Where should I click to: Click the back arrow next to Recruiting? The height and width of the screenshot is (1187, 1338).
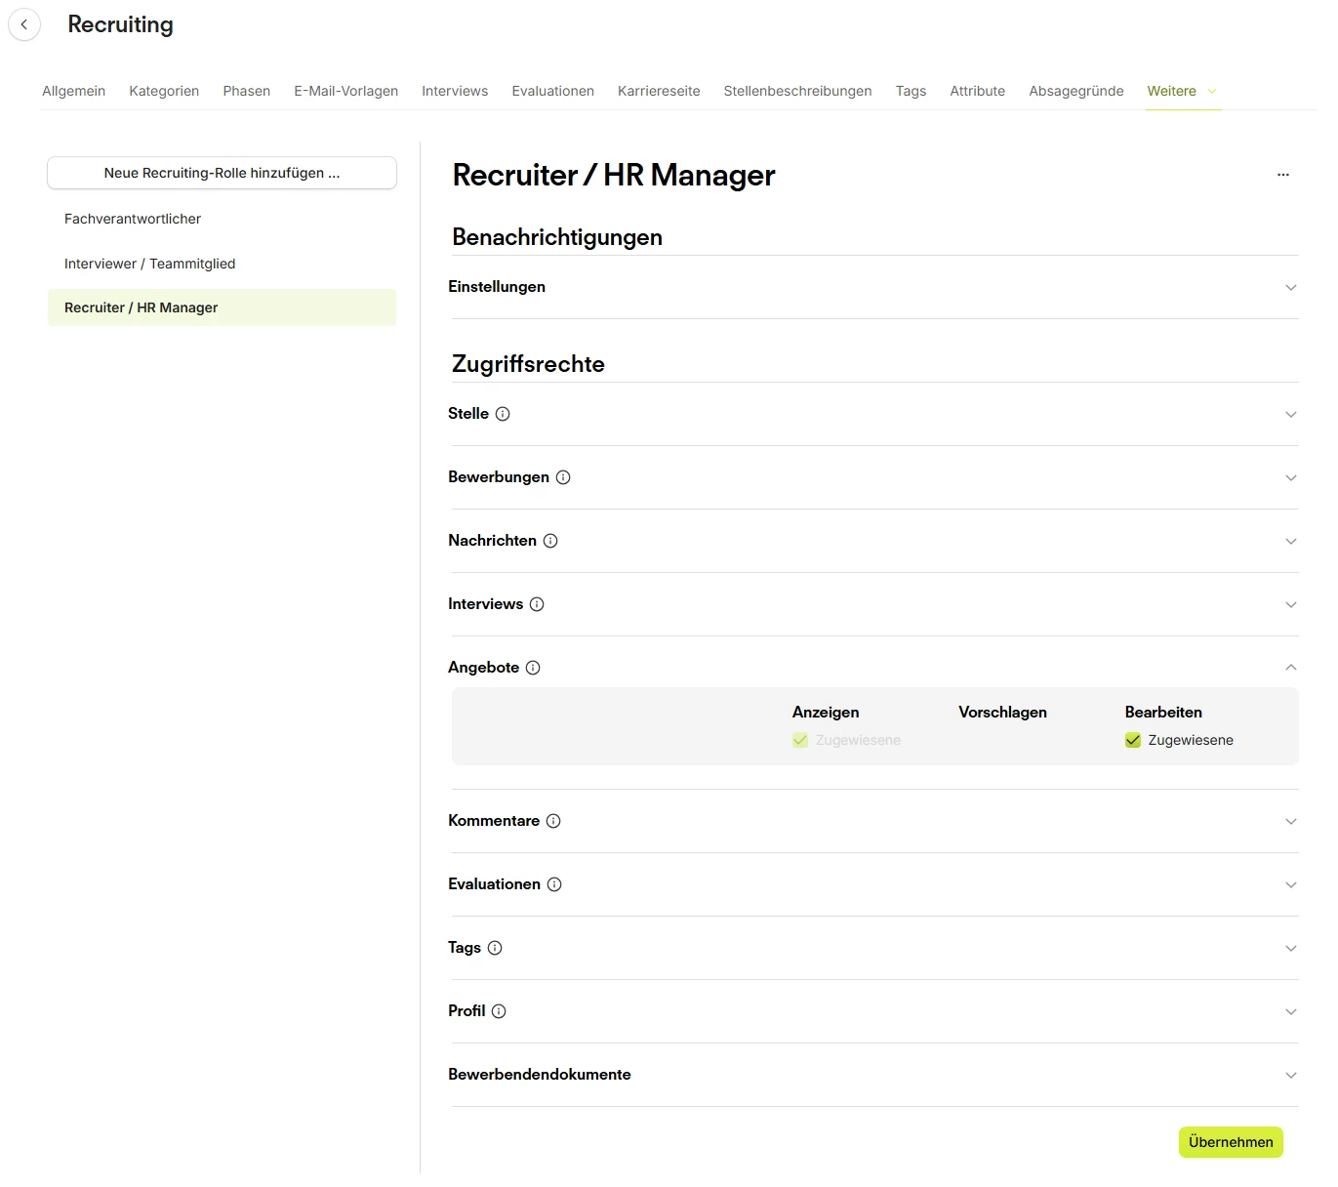pos(24,24)
